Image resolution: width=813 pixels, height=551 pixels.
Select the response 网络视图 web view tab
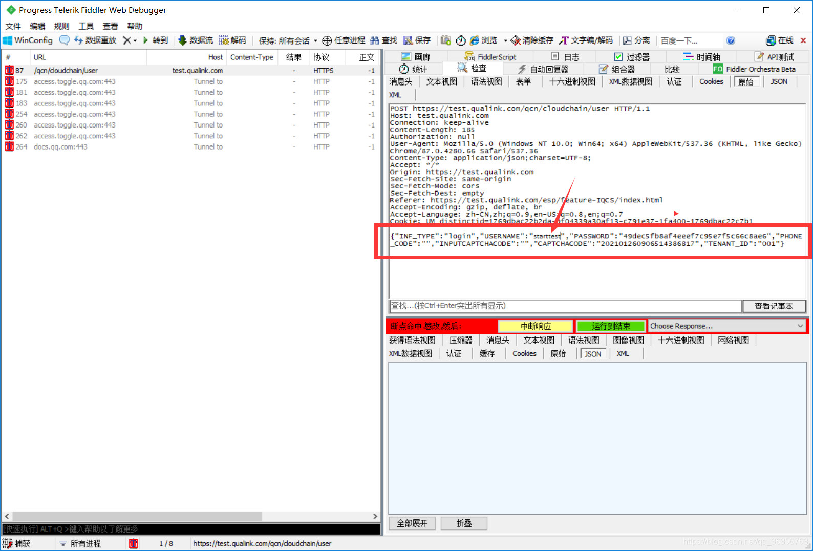(x=733, y=340)
